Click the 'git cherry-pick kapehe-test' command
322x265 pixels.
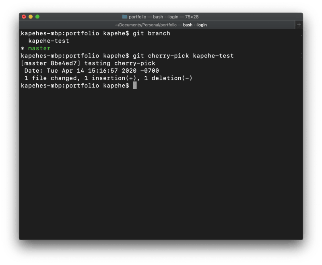pyautogui.click(x=183, y=56)
